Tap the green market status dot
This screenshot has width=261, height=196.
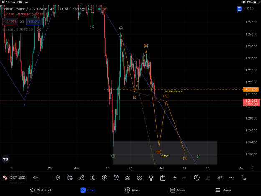[x=99, y=9]
